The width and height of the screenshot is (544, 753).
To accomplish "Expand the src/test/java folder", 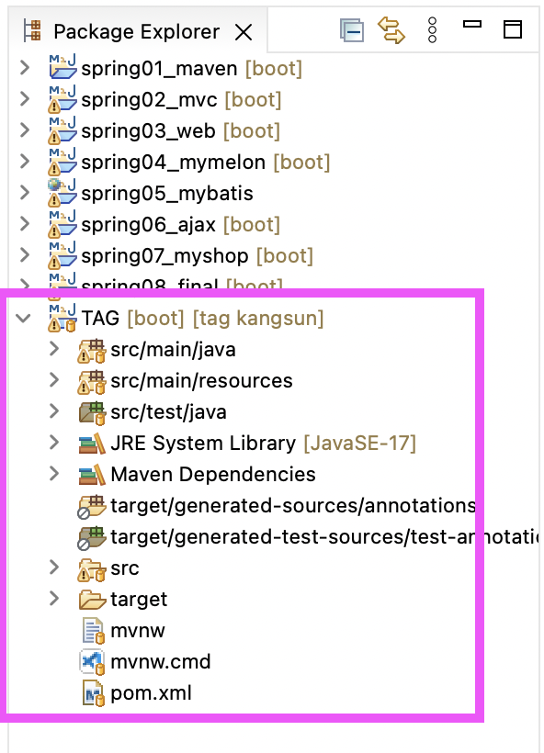I will pos(54,411).
